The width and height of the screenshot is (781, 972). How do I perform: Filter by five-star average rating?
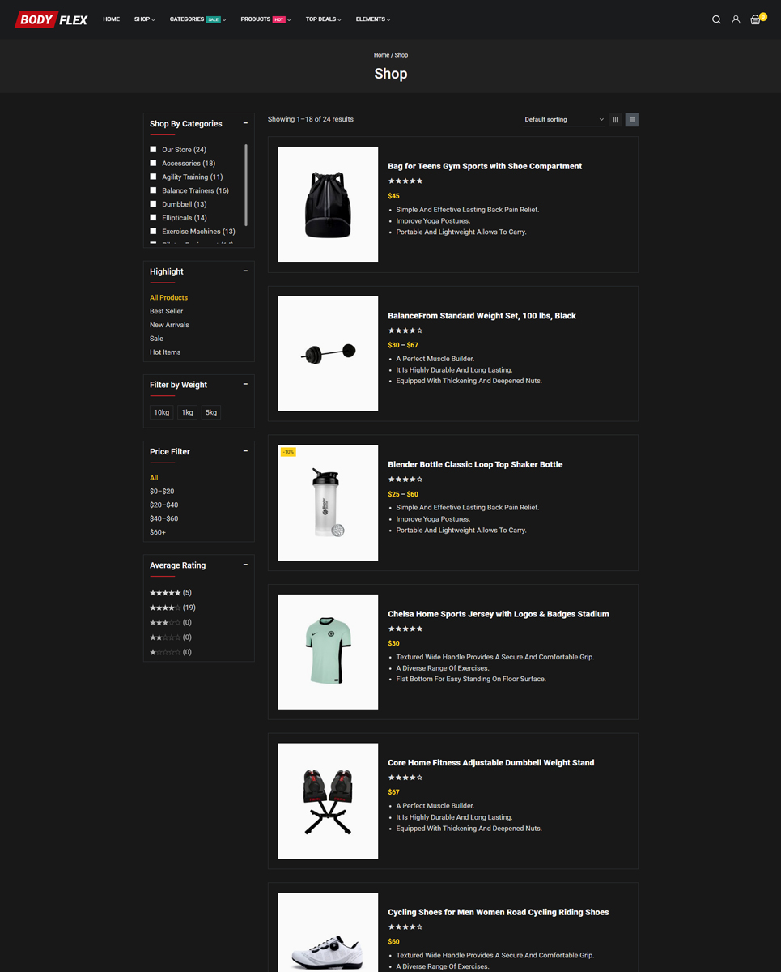(x=171, y=593)
